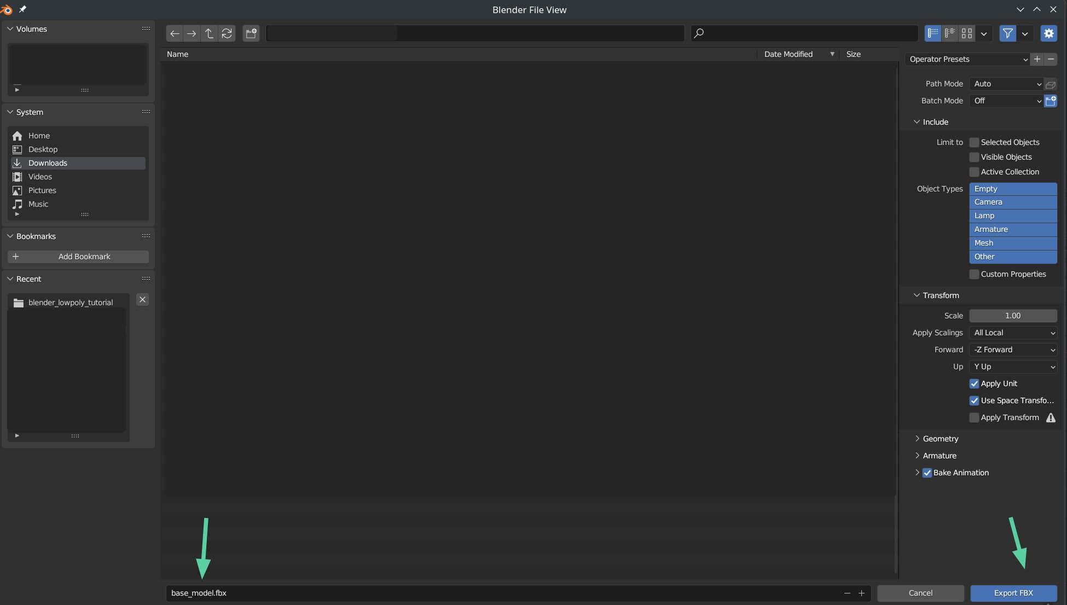Image resolution: width=1067 pixels, height=605 pixels.
Task: Add a new operator preset
Action: (x=1037, y=59)
